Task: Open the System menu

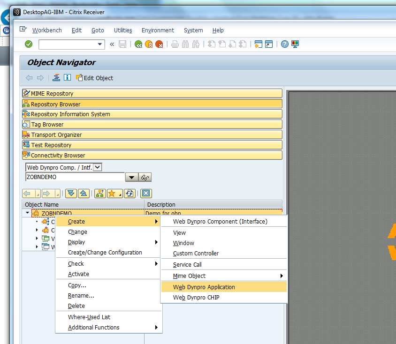Action: pyautogui.click(x=193, y=30)
